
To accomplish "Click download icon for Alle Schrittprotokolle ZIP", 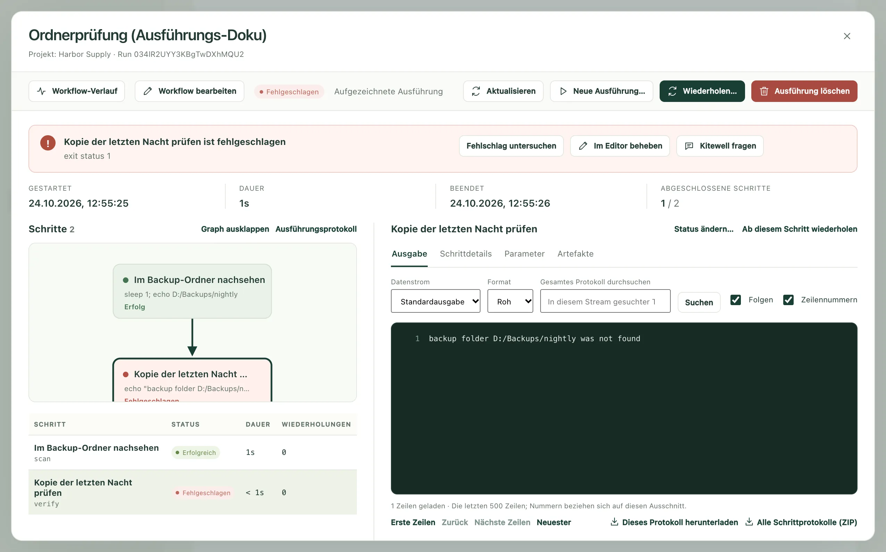I will tap(749, 522).
